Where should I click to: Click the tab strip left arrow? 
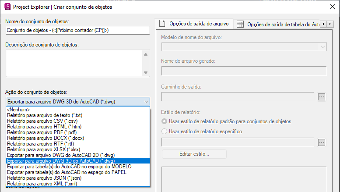tap(323, 24)
